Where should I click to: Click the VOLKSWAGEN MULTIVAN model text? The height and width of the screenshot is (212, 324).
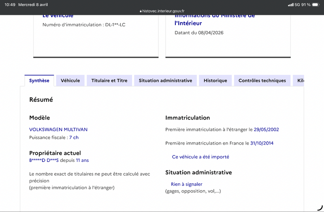58,130
